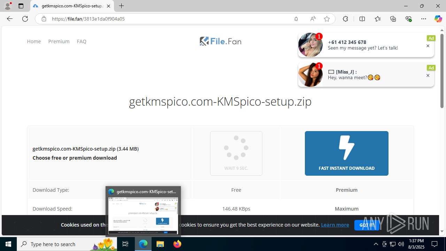Open Browser essentials heart icon

coord(408,19)
